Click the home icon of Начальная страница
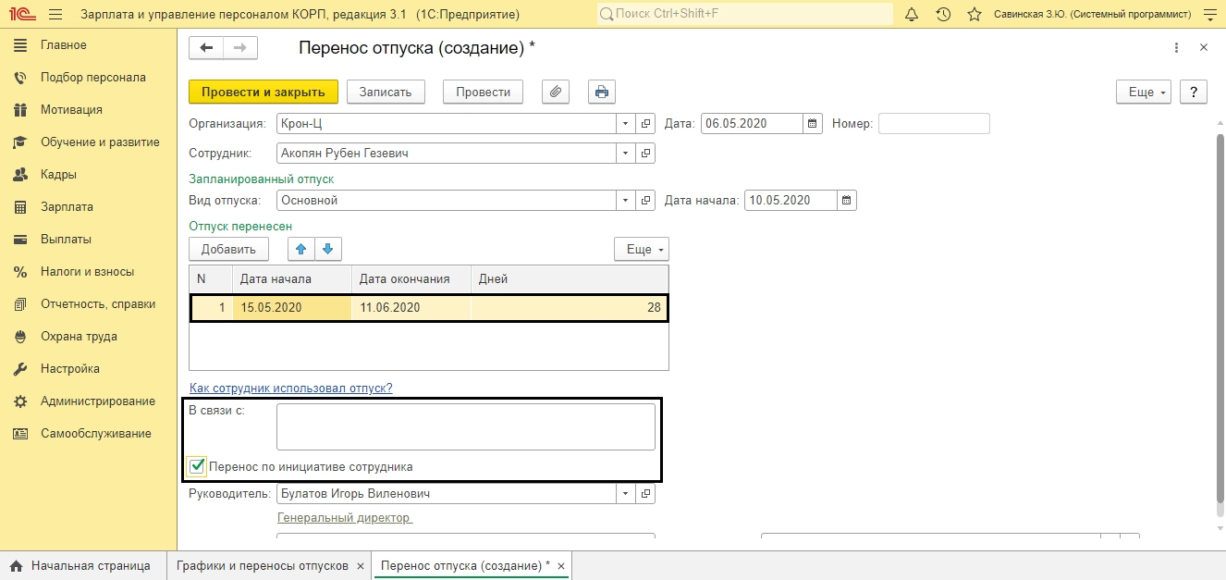The image size is (1226, 580). point(16,565)
